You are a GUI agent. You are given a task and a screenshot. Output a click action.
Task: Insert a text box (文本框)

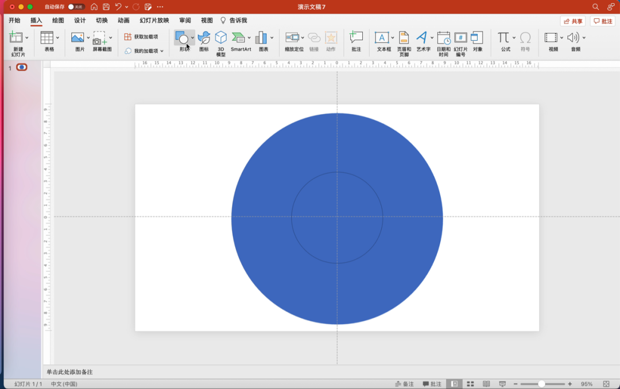[x=382, y=41]
